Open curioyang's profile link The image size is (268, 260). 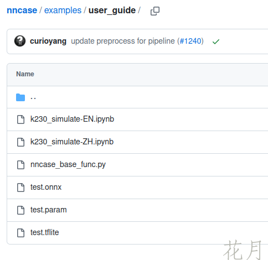(x=48, y=41)
